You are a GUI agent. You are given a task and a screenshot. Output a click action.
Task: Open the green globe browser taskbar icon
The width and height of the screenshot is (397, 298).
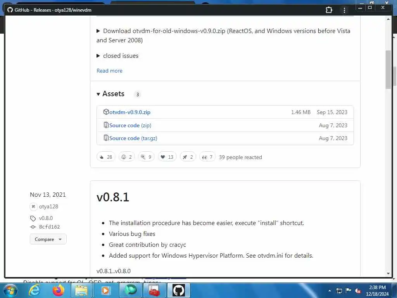click(130, 291)
